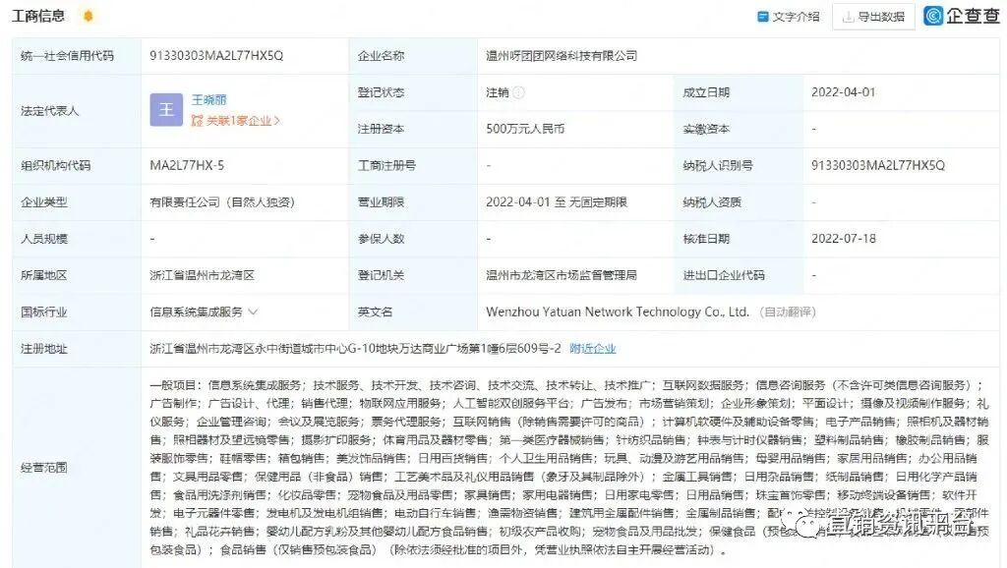Open the 附近企业 link
The height and width of the screenshot is (568, 1007).
point(592,347)
